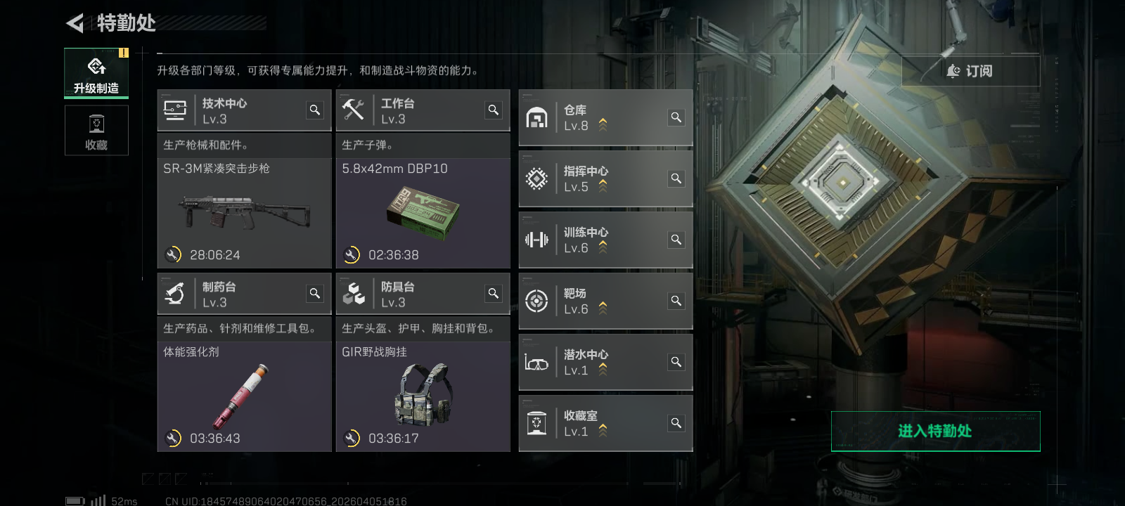Expand the 靶场 upgrade chevrons
Viewport: 1125px width, 506px height.
[603, 308]
